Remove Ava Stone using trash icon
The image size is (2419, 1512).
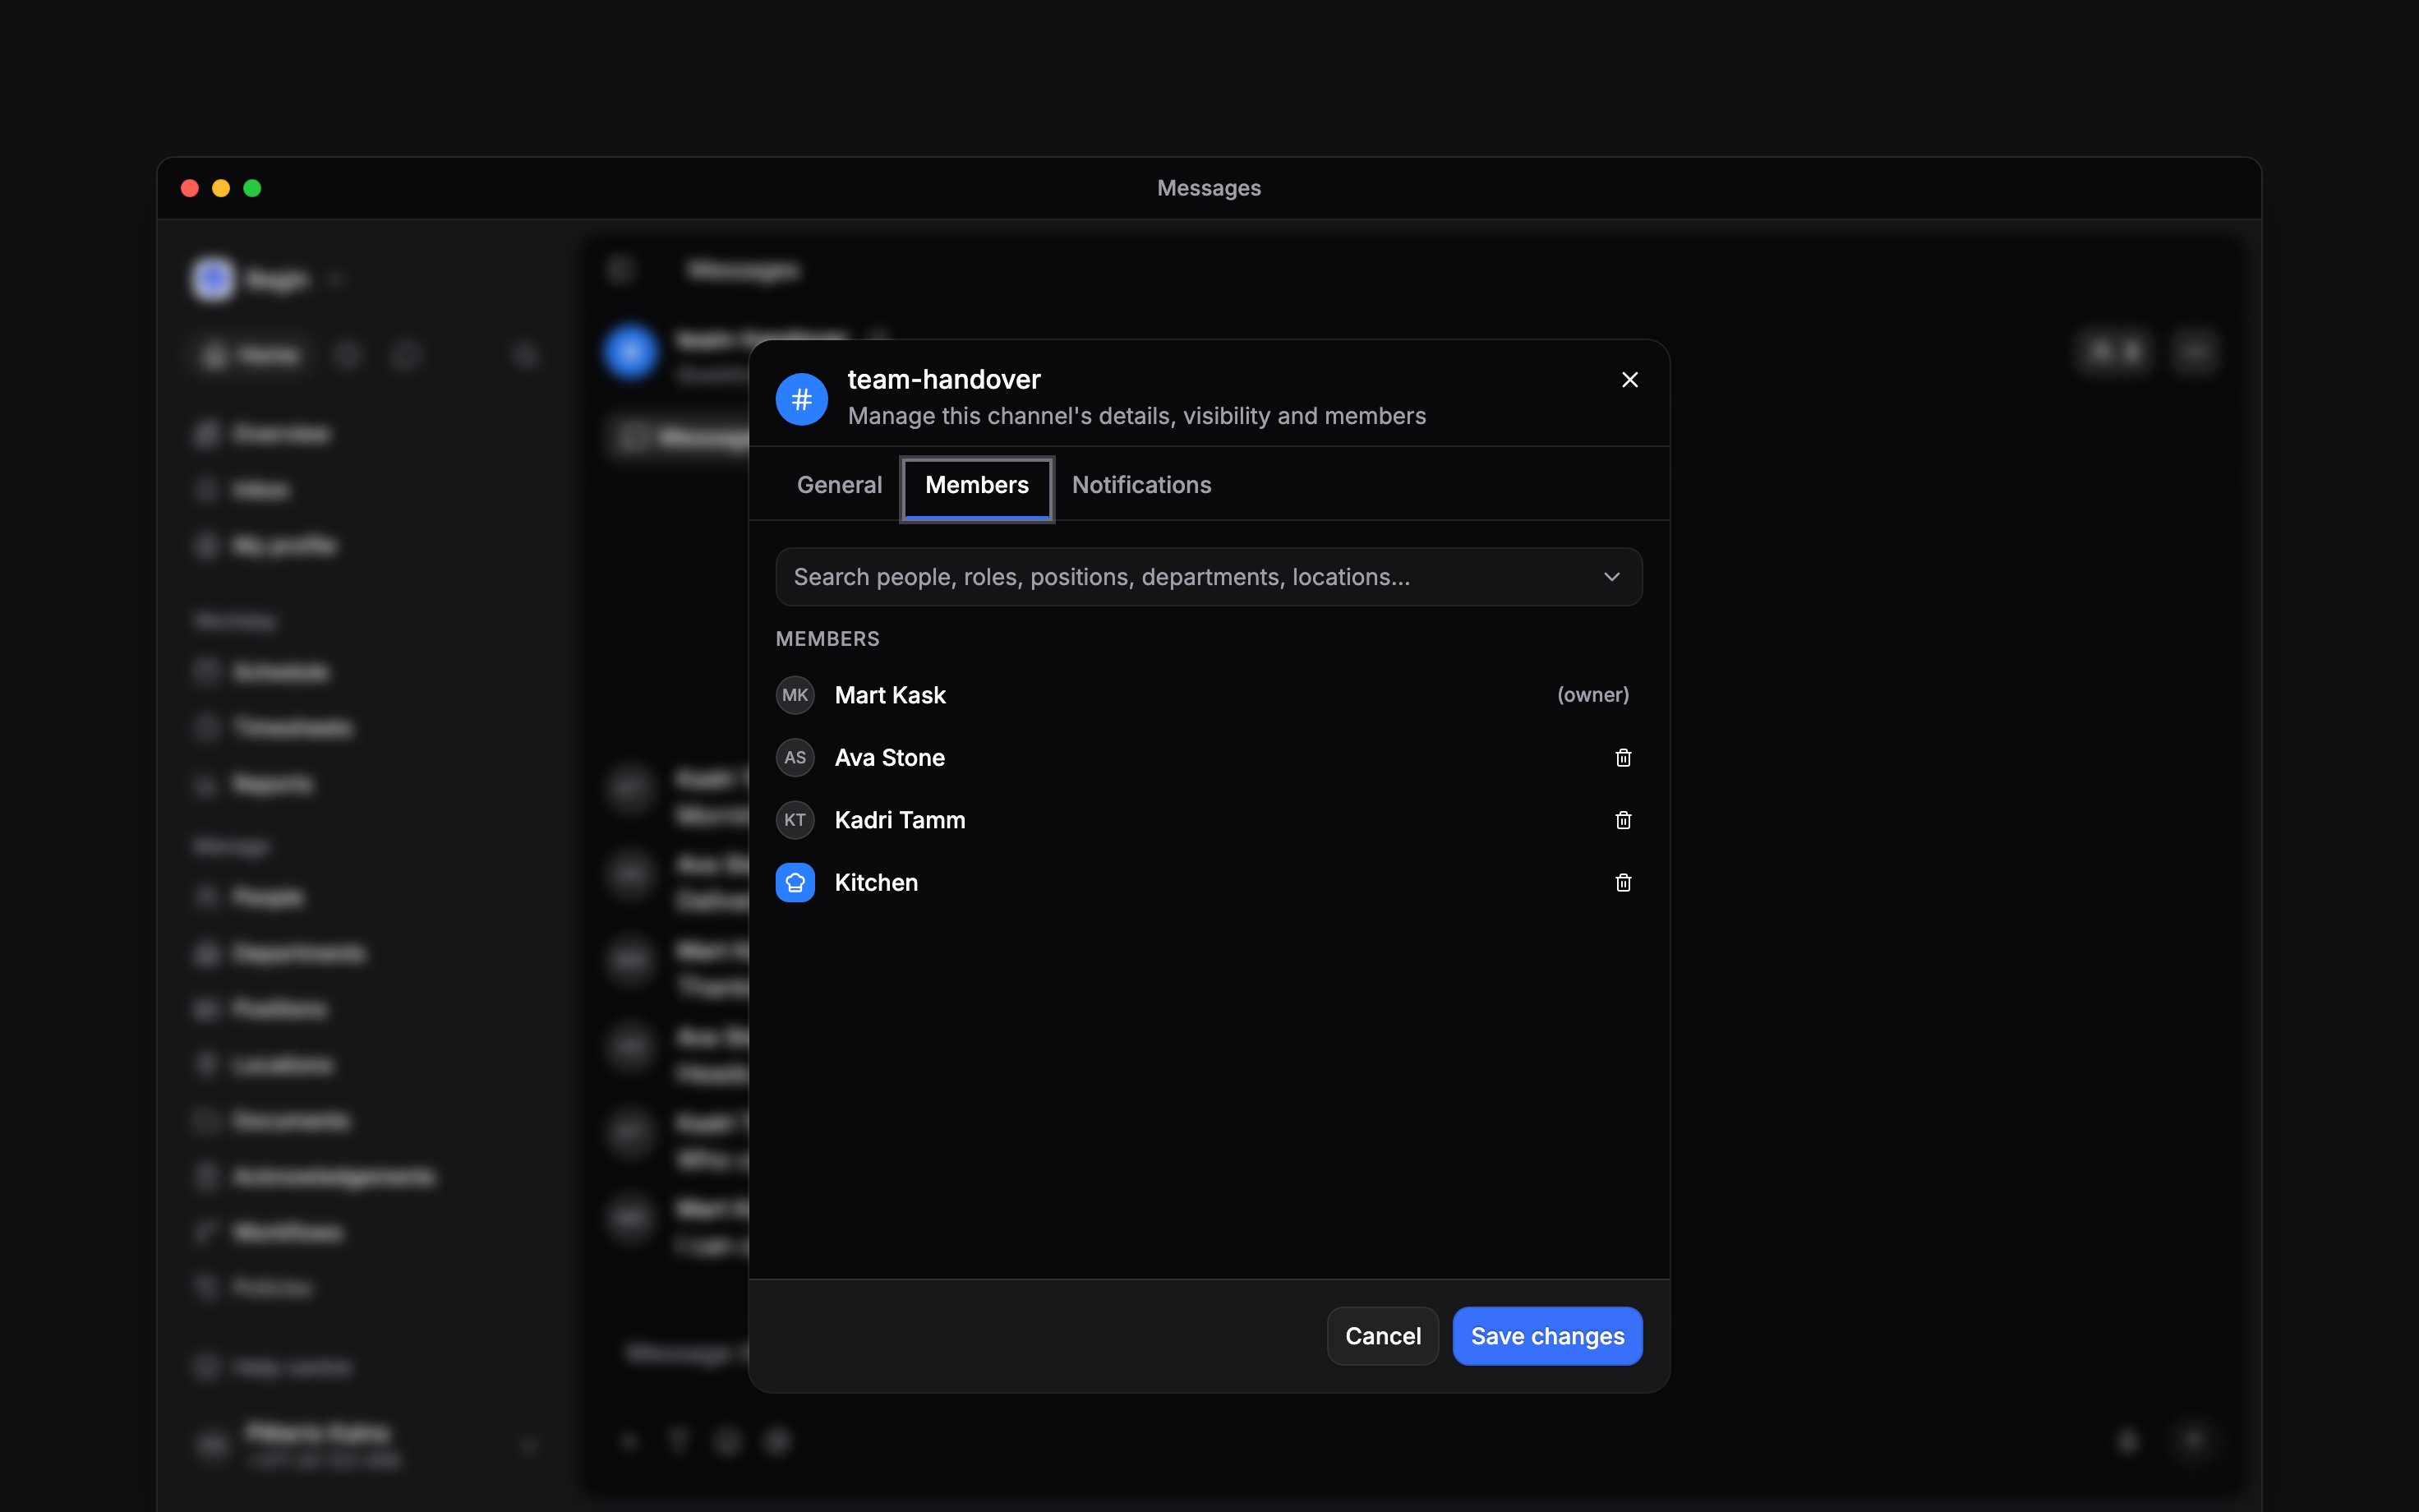tap(1624, 758)
